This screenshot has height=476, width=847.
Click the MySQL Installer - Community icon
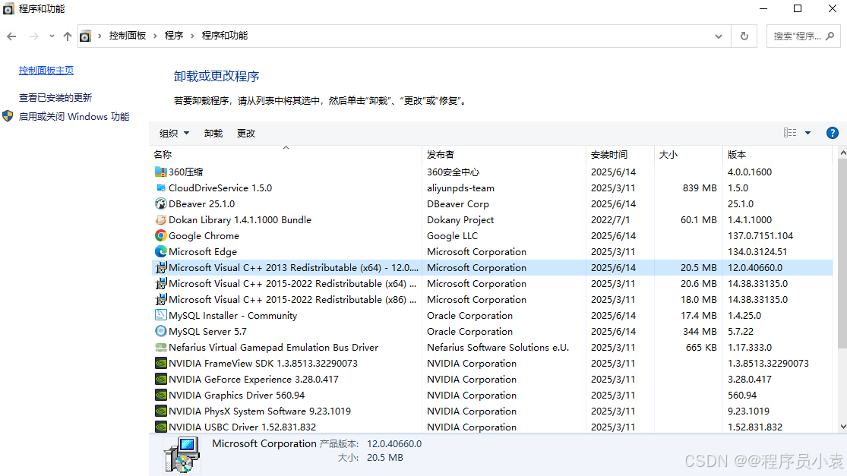pos(160,315)
